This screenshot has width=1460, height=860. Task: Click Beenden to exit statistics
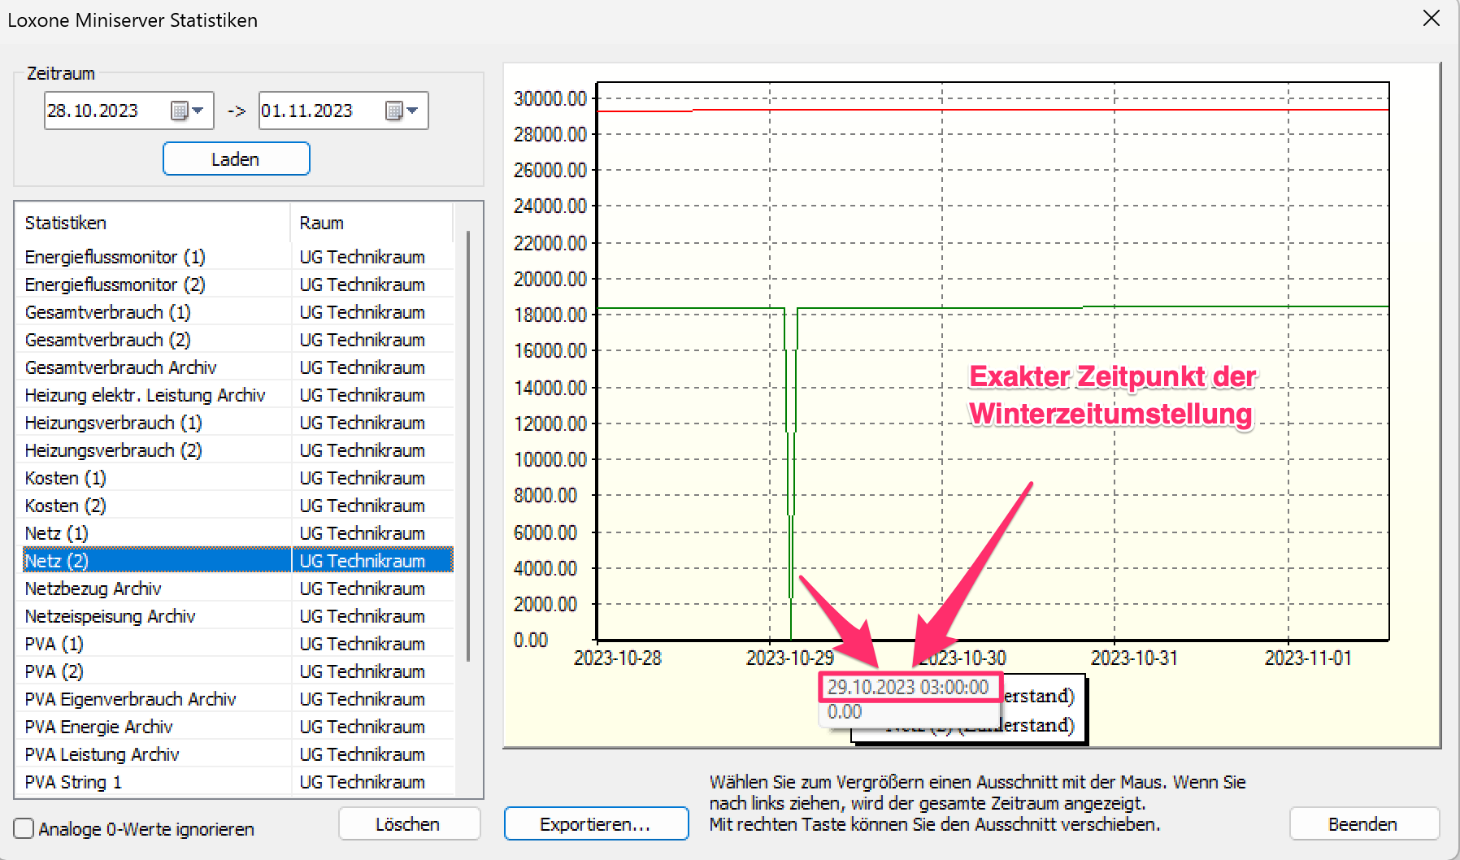tap(1362, 823)
